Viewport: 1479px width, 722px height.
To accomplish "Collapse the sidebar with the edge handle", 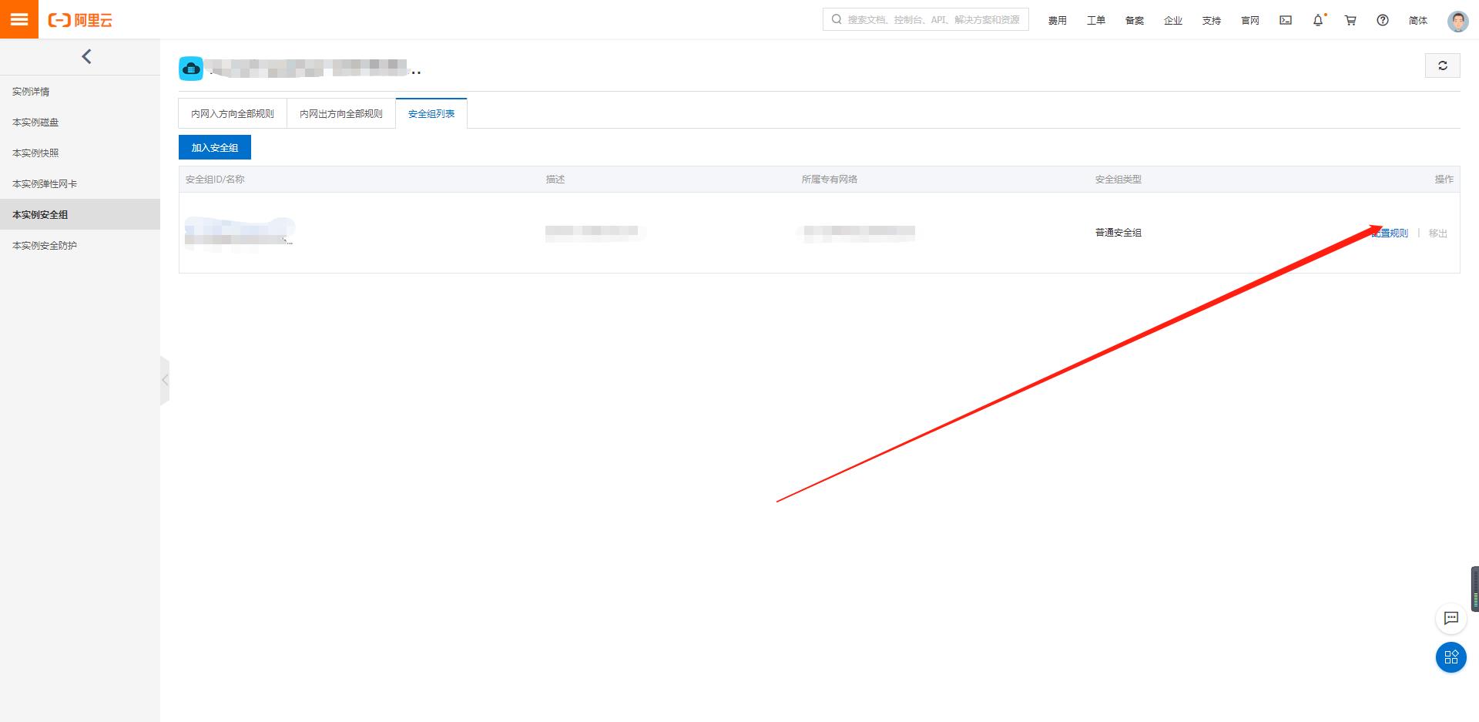I will [x=164, y=380].
